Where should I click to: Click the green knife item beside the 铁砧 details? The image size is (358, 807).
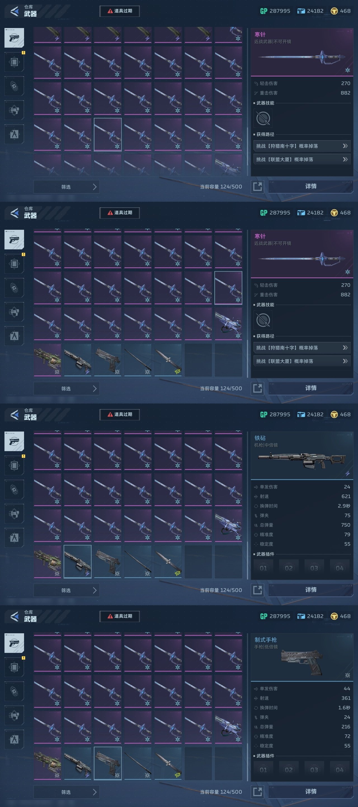[168, 561]
